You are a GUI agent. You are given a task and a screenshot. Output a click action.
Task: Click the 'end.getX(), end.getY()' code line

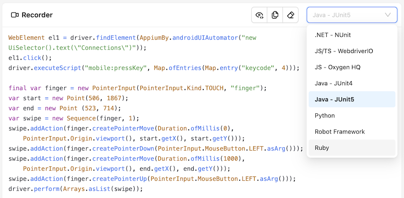click(127, 169)
